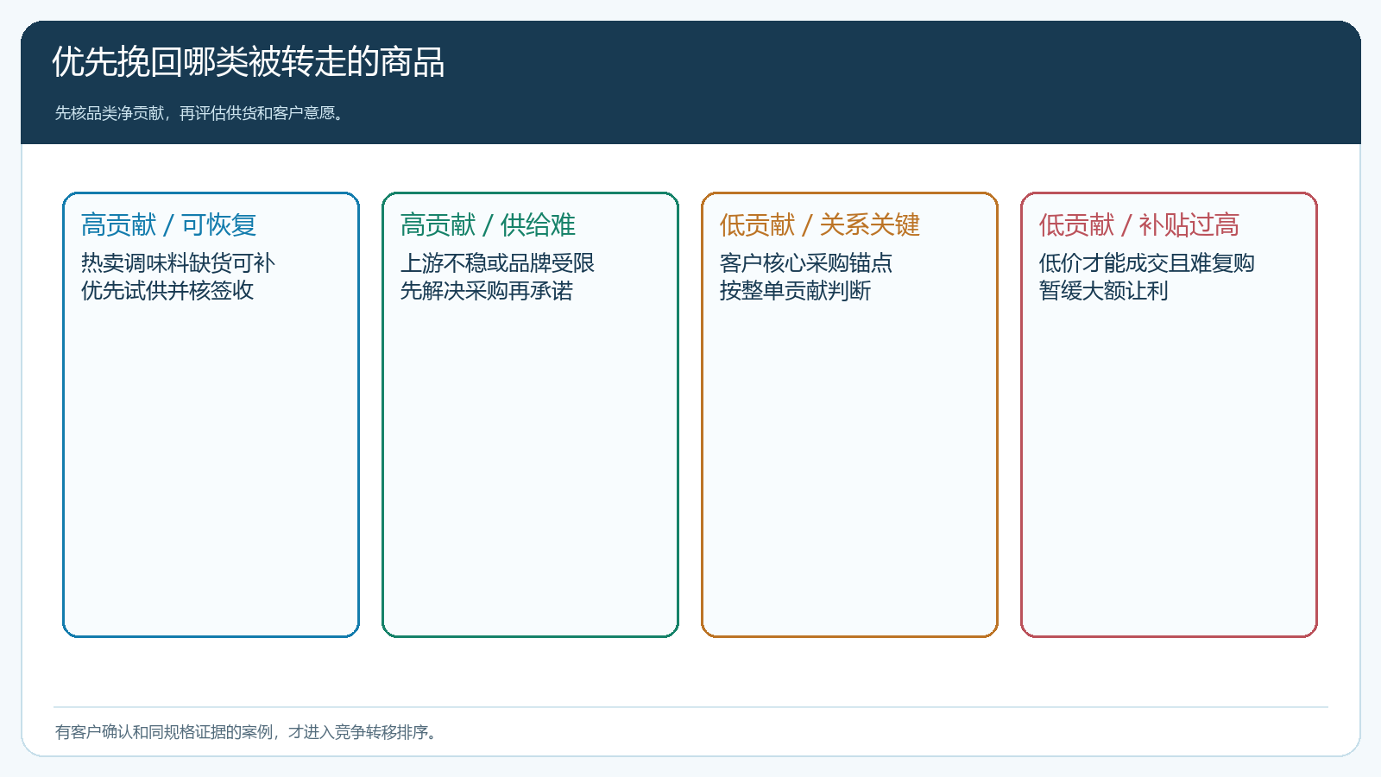Viewport: 1381px width, 777px height.
Task: Select the subtitle 先核品类净贡献，再评估供货和客户意愿。
Action: pyautogui.click(x=201, y=113)
